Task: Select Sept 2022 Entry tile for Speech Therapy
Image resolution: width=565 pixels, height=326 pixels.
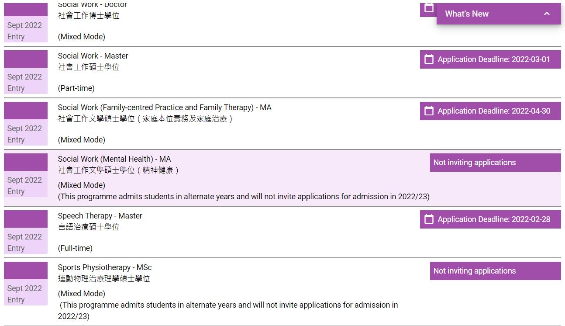Action: (x=25, y=242)
